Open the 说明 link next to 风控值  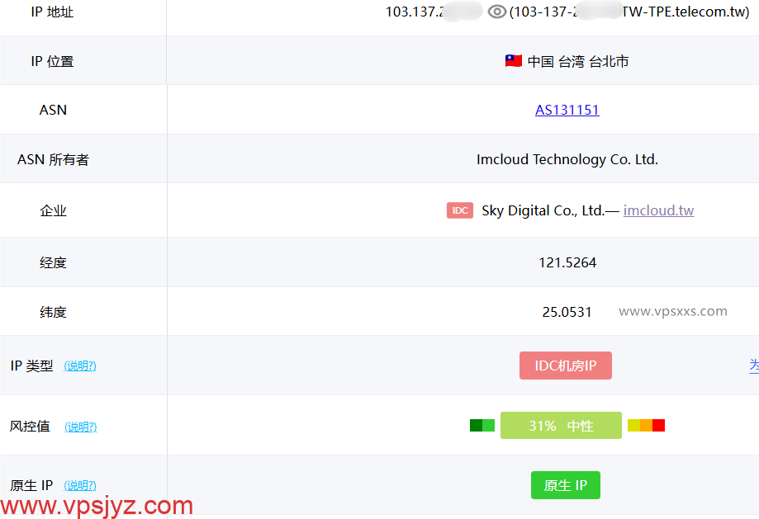coord(80,427)
